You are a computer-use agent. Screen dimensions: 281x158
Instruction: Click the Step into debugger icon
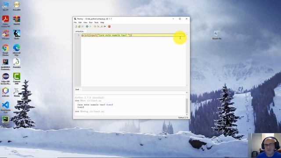[98, 26]
